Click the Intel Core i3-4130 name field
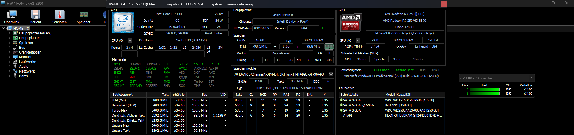The image size is (574, 135). coord(169,14)
